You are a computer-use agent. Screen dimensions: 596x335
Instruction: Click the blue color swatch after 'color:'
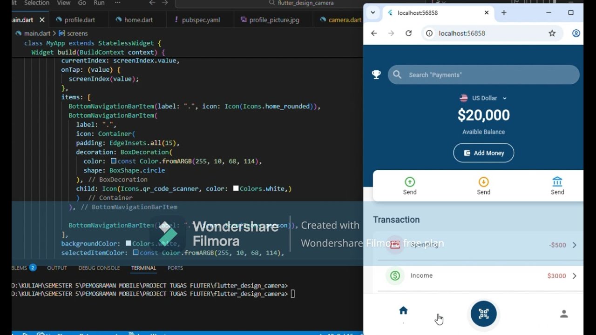point(114,161)
